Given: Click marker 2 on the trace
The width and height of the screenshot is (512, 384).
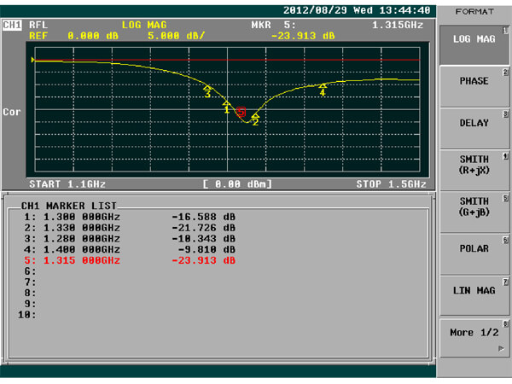Looking at the screenshot, I should coord(255,119).
